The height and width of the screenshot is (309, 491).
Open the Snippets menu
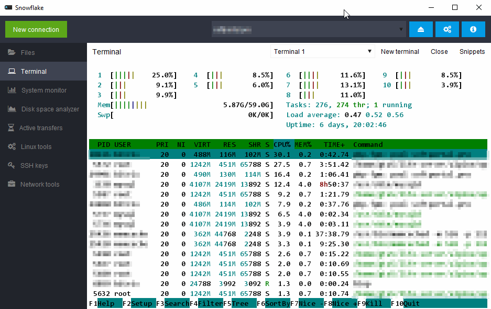coord(472,52)
